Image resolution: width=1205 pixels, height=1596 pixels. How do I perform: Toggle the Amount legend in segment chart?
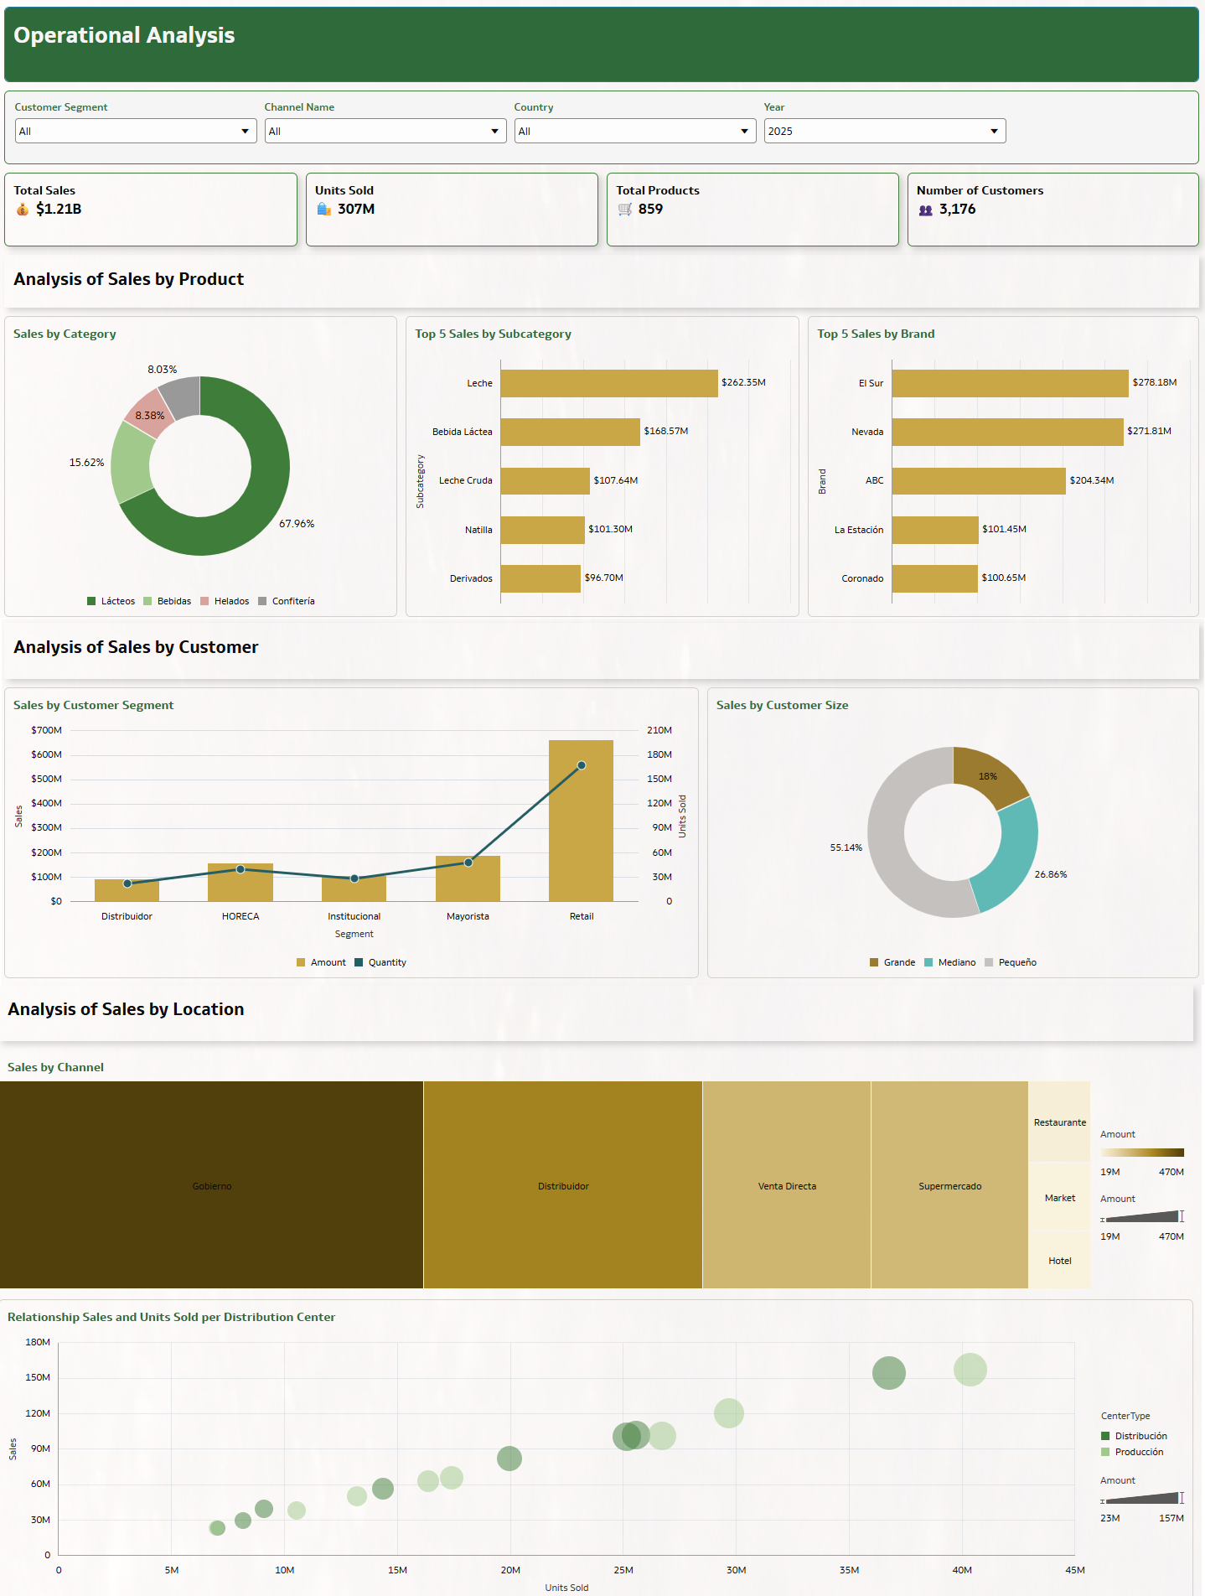pos(321,962)
